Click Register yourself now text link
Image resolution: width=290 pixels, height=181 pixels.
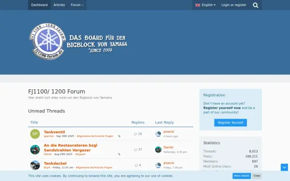(222, 108)
